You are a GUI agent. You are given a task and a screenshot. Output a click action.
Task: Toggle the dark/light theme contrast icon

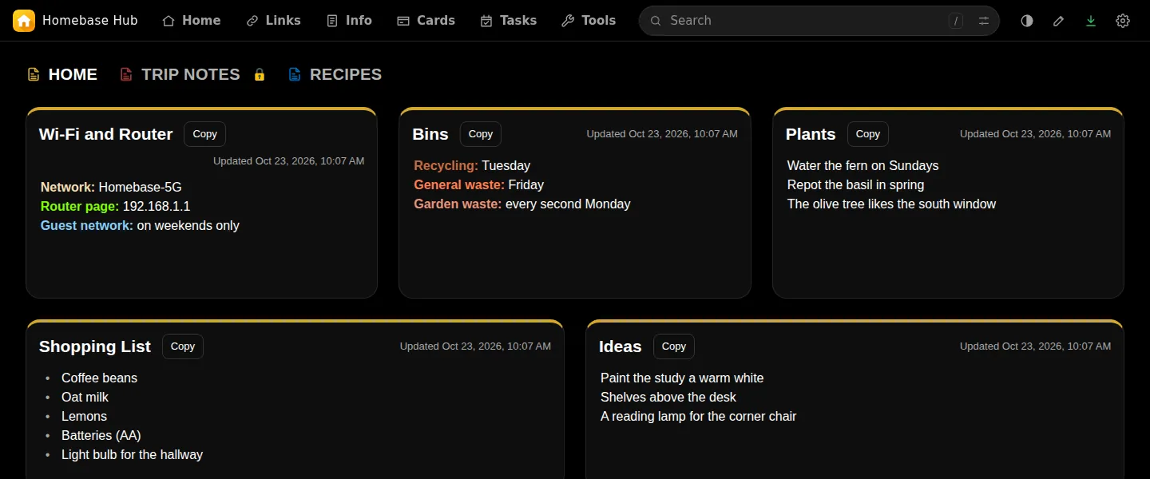click(1027, 21)
